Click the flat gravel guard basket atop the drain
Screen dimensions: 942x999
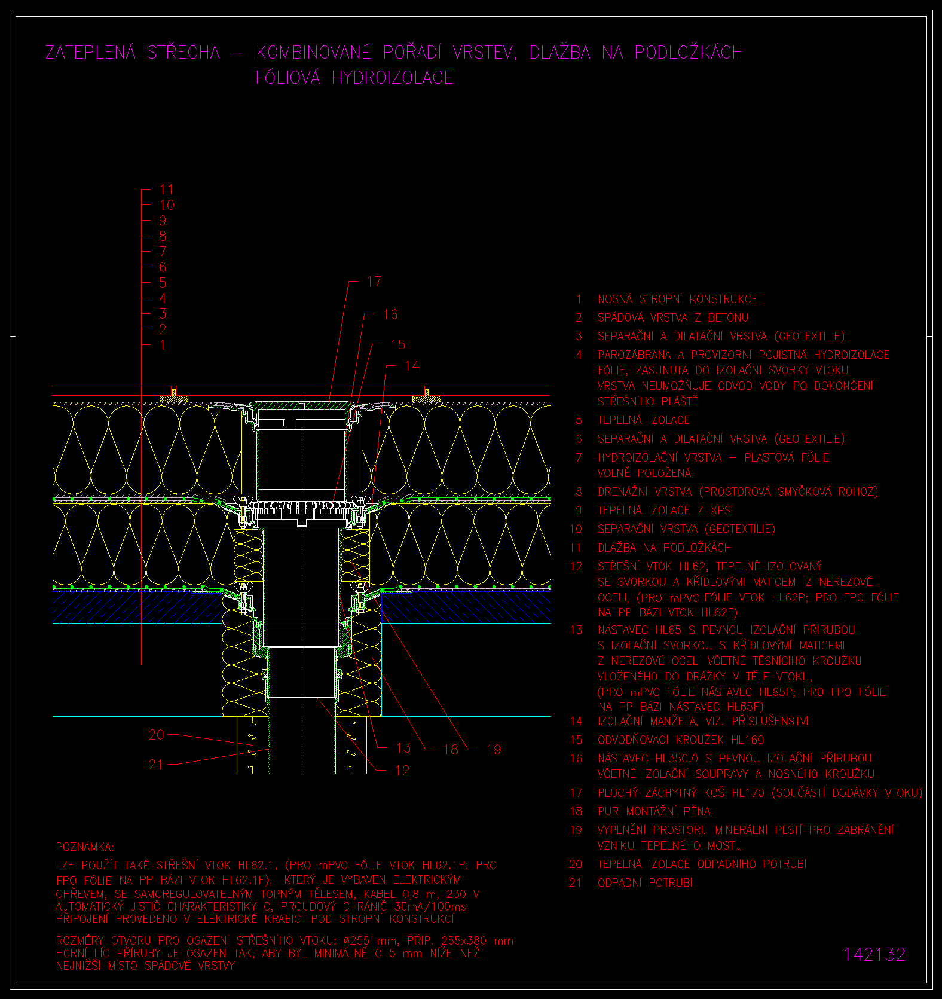pos(301,405)
